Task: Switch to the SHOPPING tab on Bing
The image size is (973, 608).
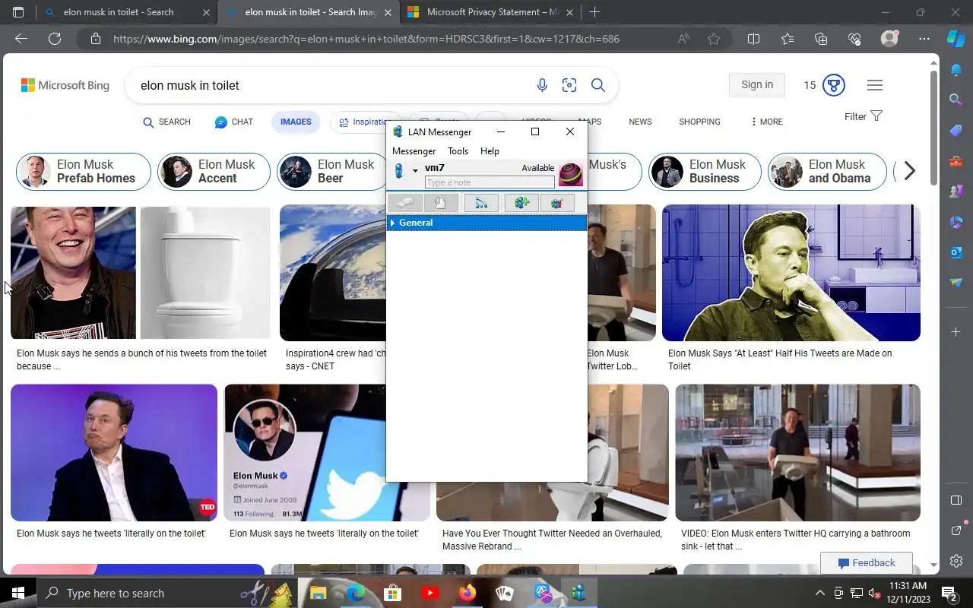Action: click(699, 122)
